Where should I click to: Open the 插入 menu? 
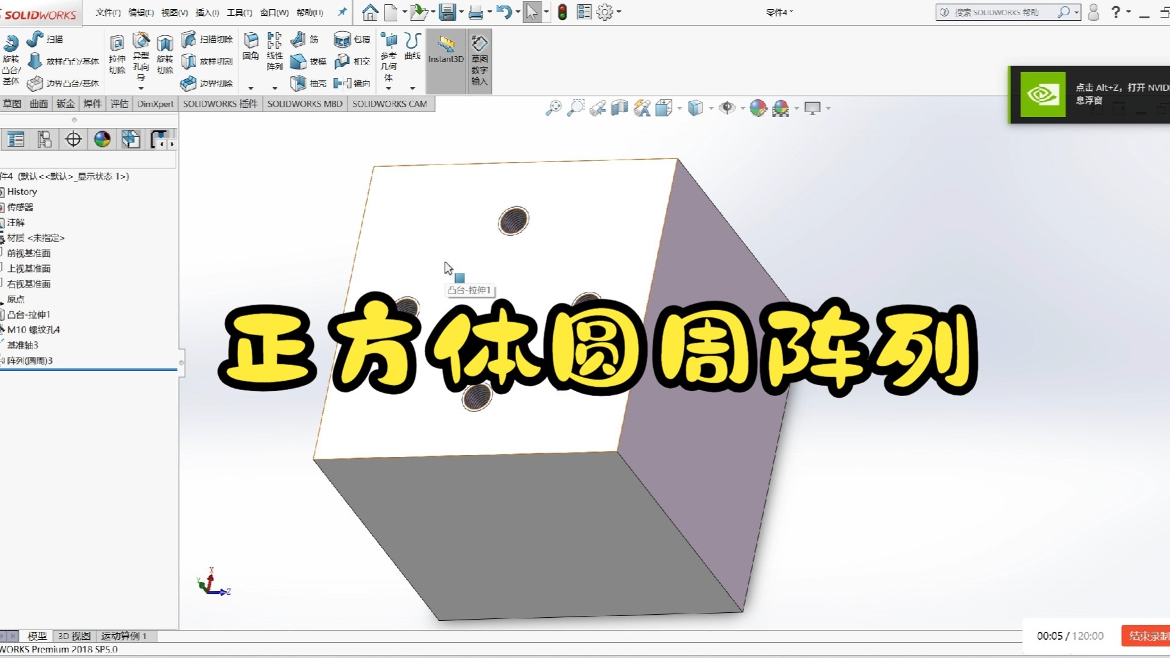(x=206, y=12)
